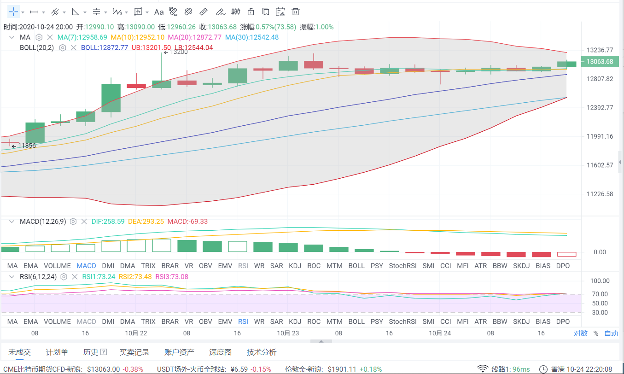The width and height of the screenshot is (624, 374).
Task: Click the trash icon to delete drawings
Action: [296, 12]
